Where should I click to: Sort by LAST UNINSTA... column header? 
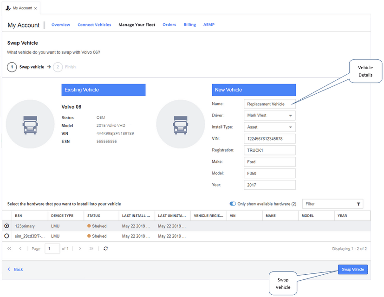pos(173,216)
